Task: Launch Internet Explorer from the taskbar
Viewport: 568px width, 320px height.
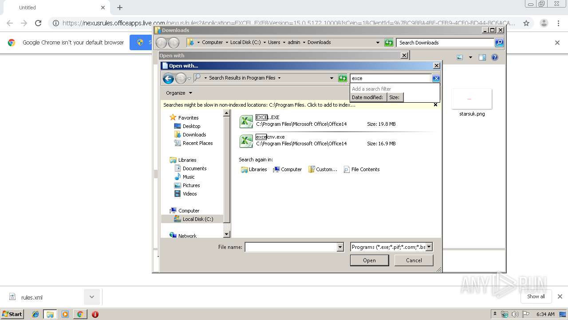Action: click(35, 314)
